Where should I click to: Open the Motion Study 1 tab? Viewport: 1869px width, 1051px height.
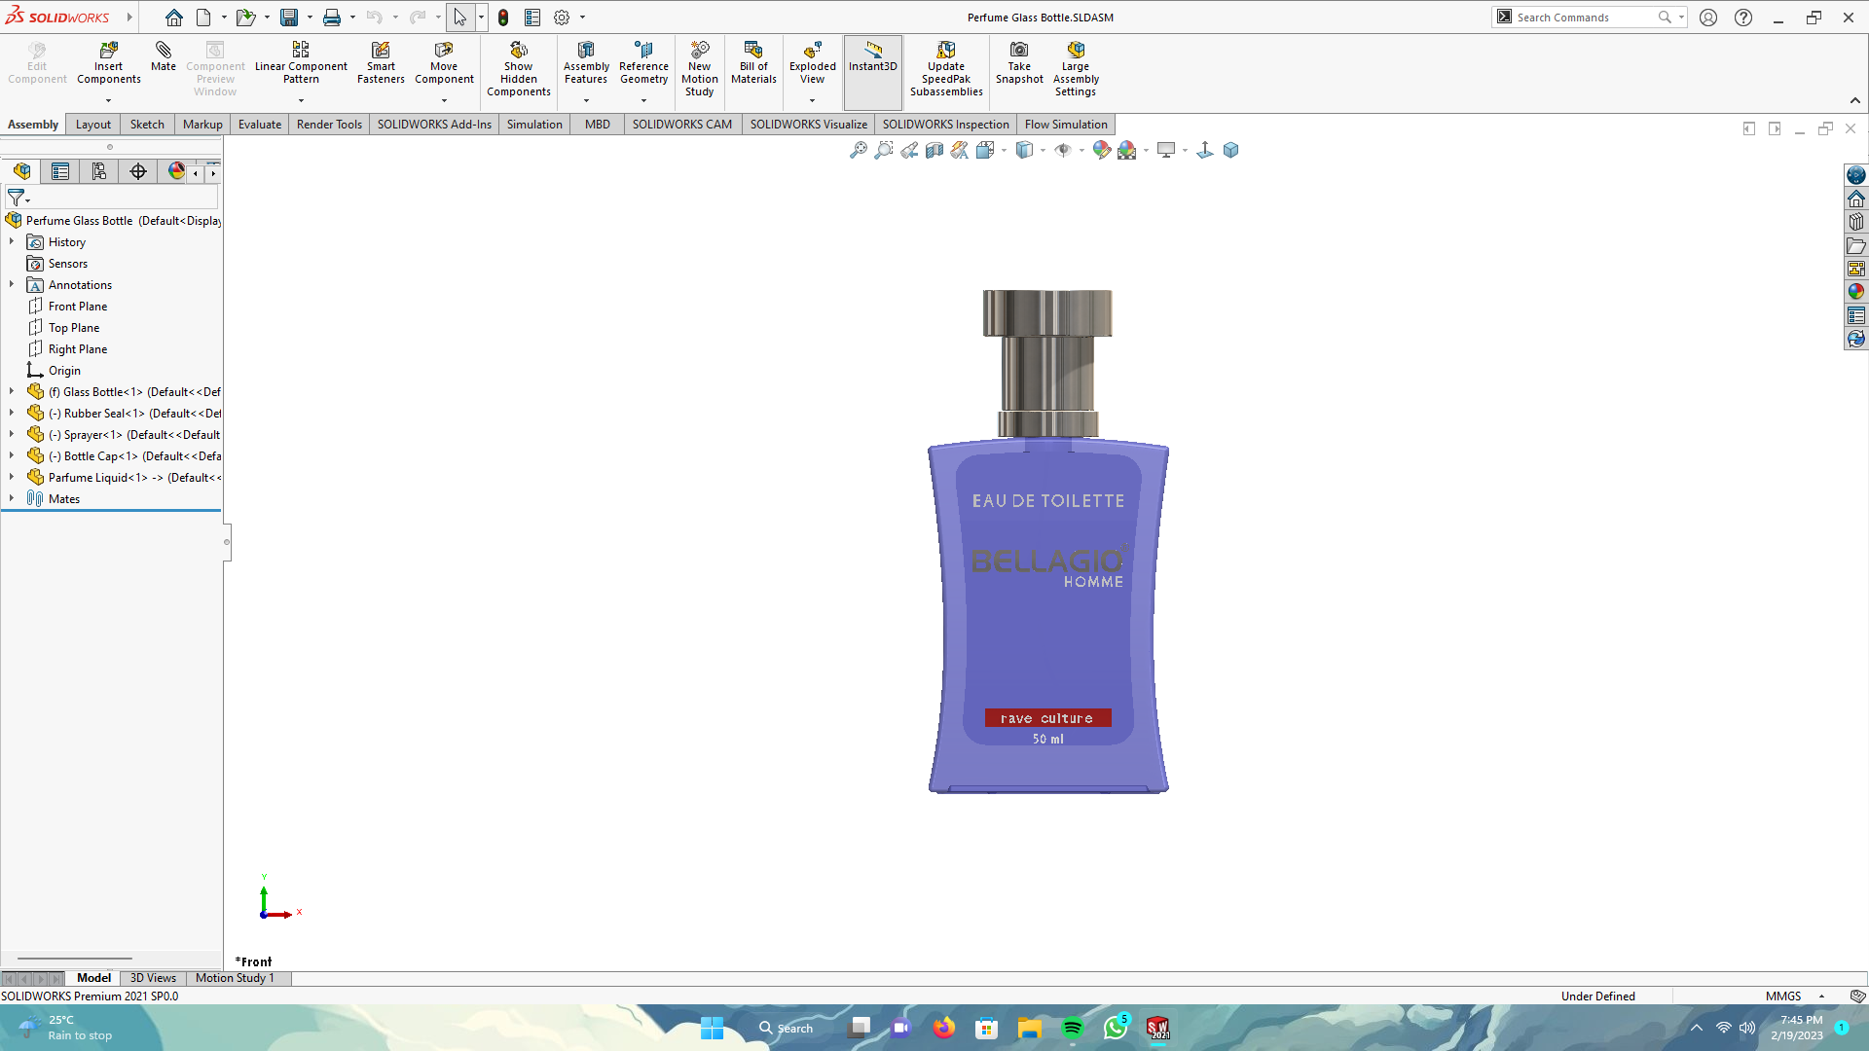coord(235,978)
